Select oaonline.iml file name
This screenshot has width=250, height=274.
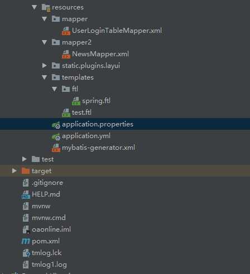coord(51,229)
